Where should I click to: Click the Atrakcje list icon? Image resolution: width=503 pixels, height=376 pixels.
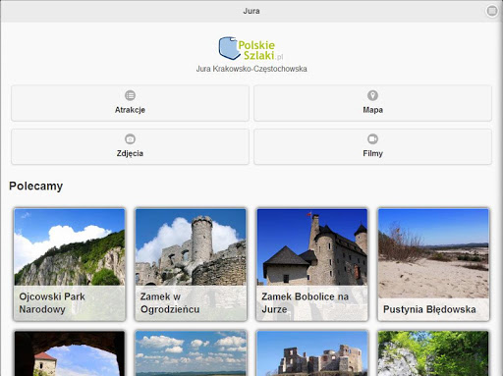point(130,95)
